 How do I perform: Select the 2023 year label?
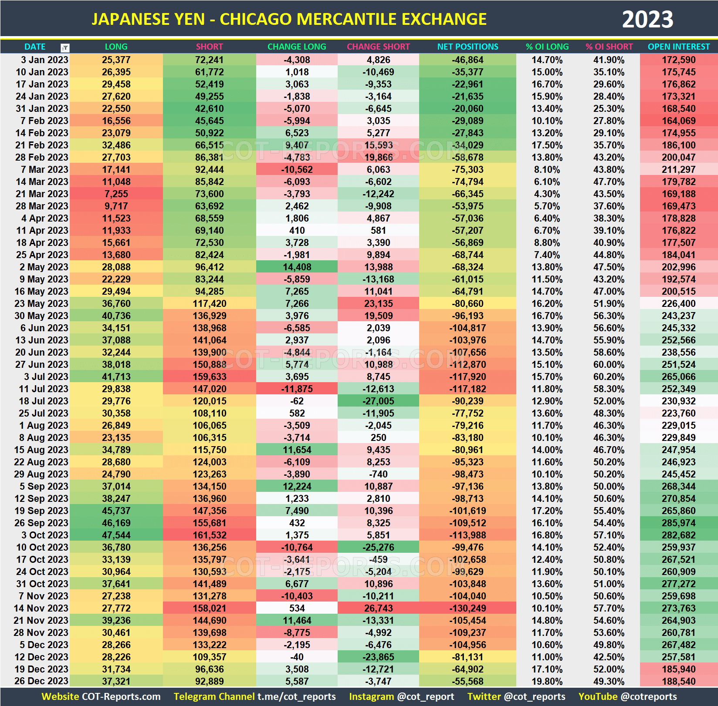pyautogui.click(x=648, y=19)
